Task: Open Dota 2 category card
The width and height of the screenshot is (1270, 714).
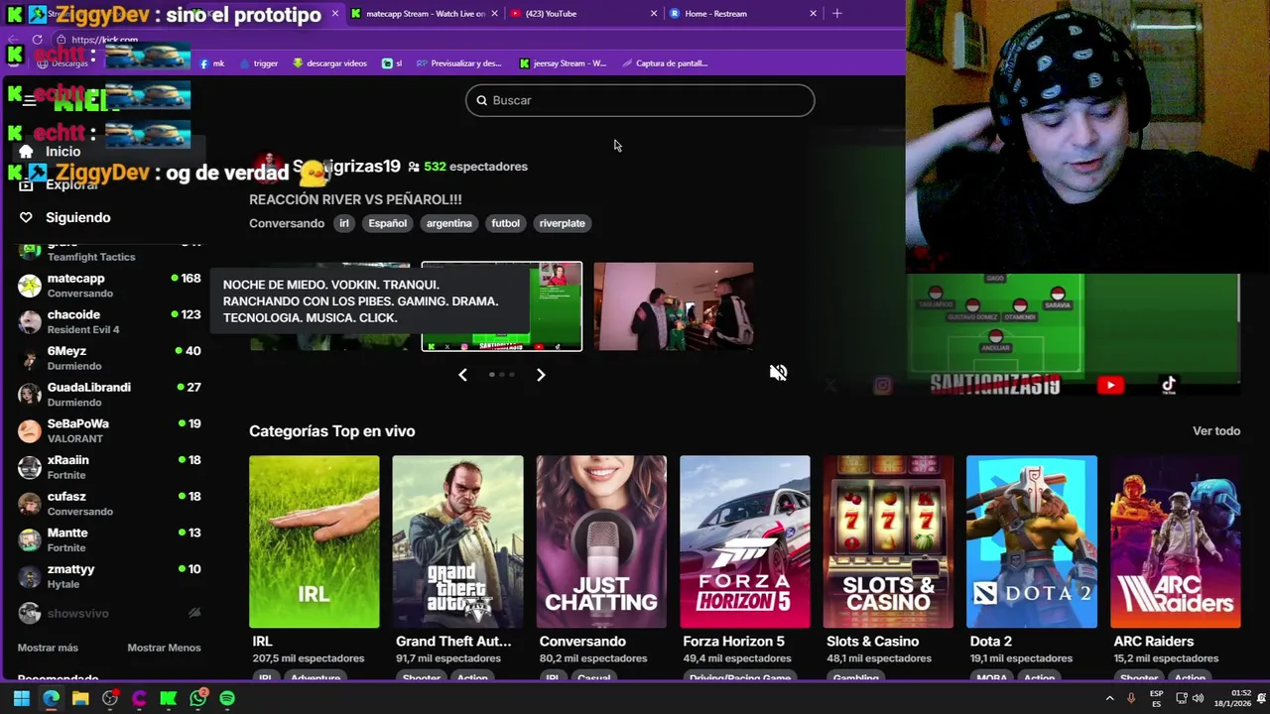Action: click(x=1032, y=541)
